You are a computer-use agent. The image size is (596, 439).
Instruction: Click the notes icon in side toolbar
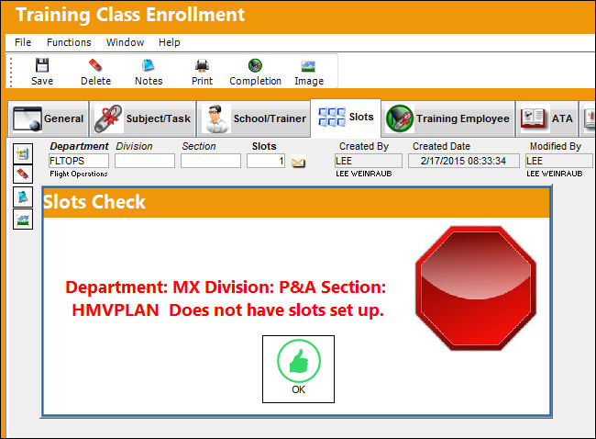[x=23, y=197]
